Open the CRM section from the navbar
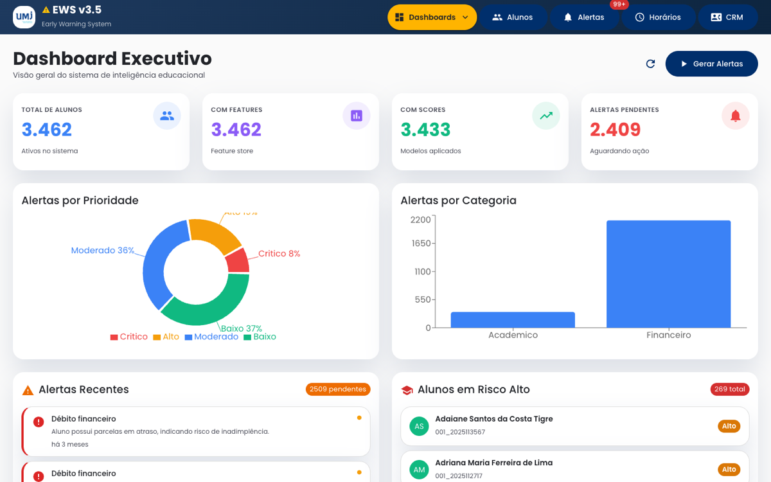771x482 pixels. (x=728, y=17)
